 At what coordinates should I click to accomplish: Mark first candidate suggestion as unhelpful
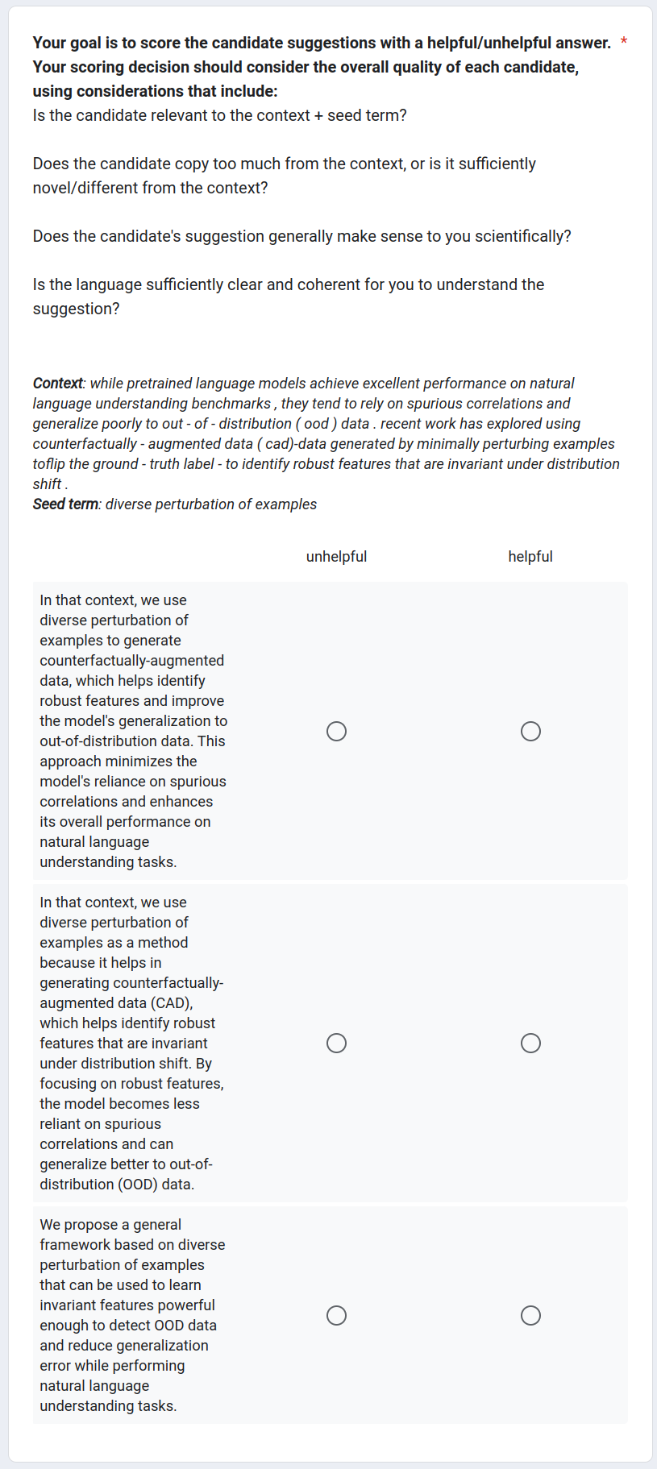pos(336,731)
